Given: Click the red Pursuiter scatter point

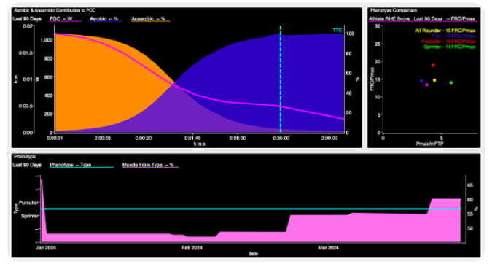Looking at the screenshot, I should 433,65.
